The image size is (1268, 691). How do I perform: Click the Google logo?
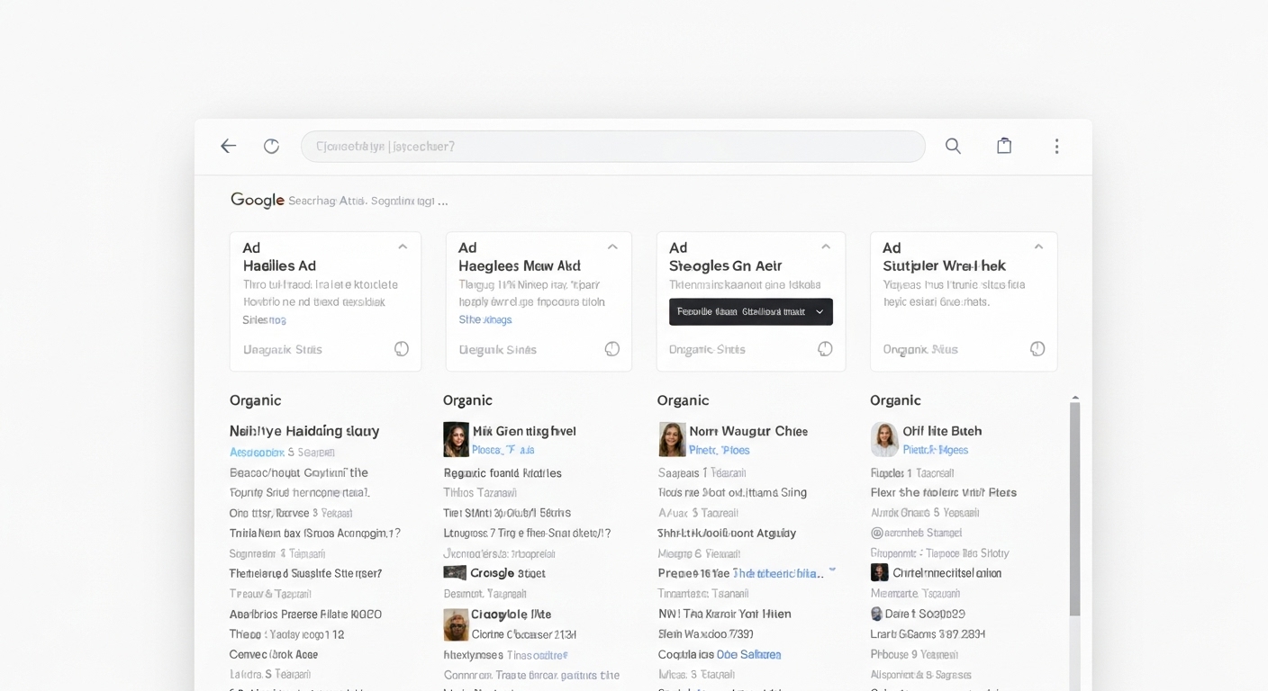click(x=257, y=200)
